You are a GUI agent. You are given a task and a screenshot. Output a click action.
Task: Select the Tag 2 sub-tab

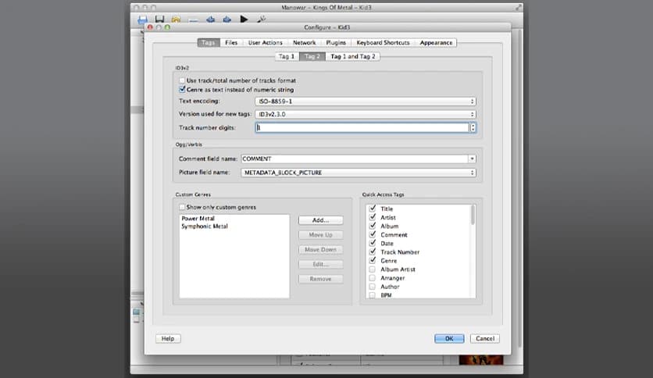(x=312, y=56)
